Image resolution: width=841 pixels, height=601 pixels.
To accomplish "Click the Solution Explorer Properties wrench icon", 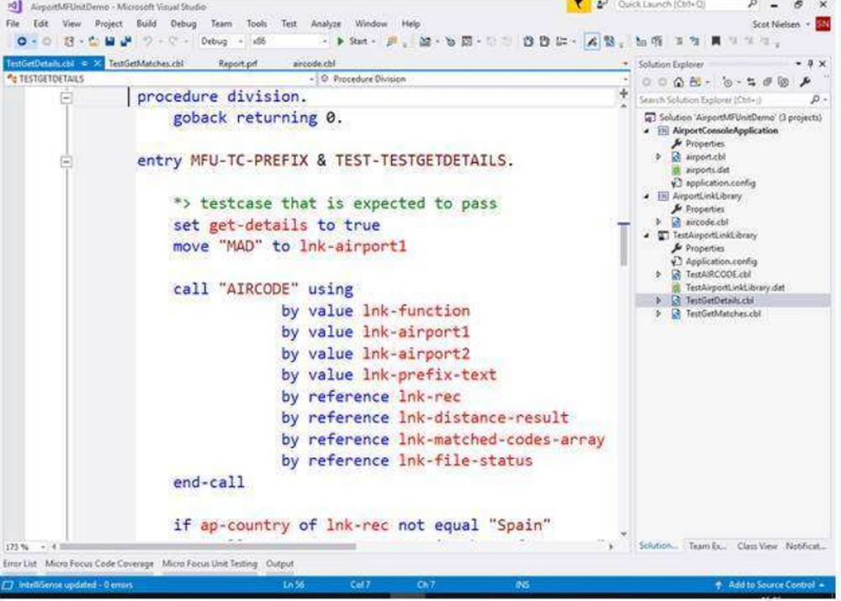I will (805, 82).
